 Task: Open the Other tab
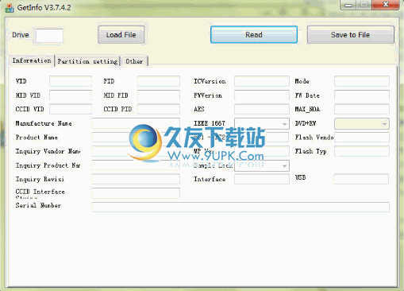[134, 61]
